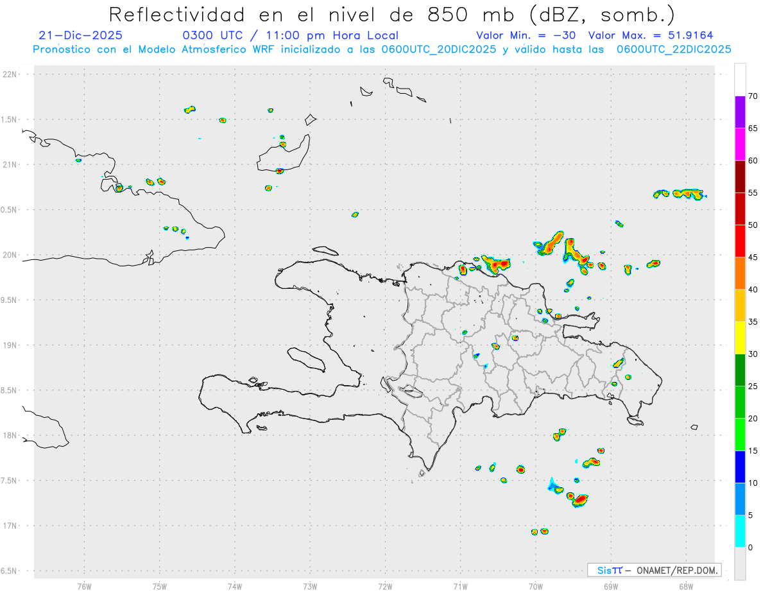The image size is (770, 595).
Task: Click the longitude label '73W'
Action: pos(310,586)
